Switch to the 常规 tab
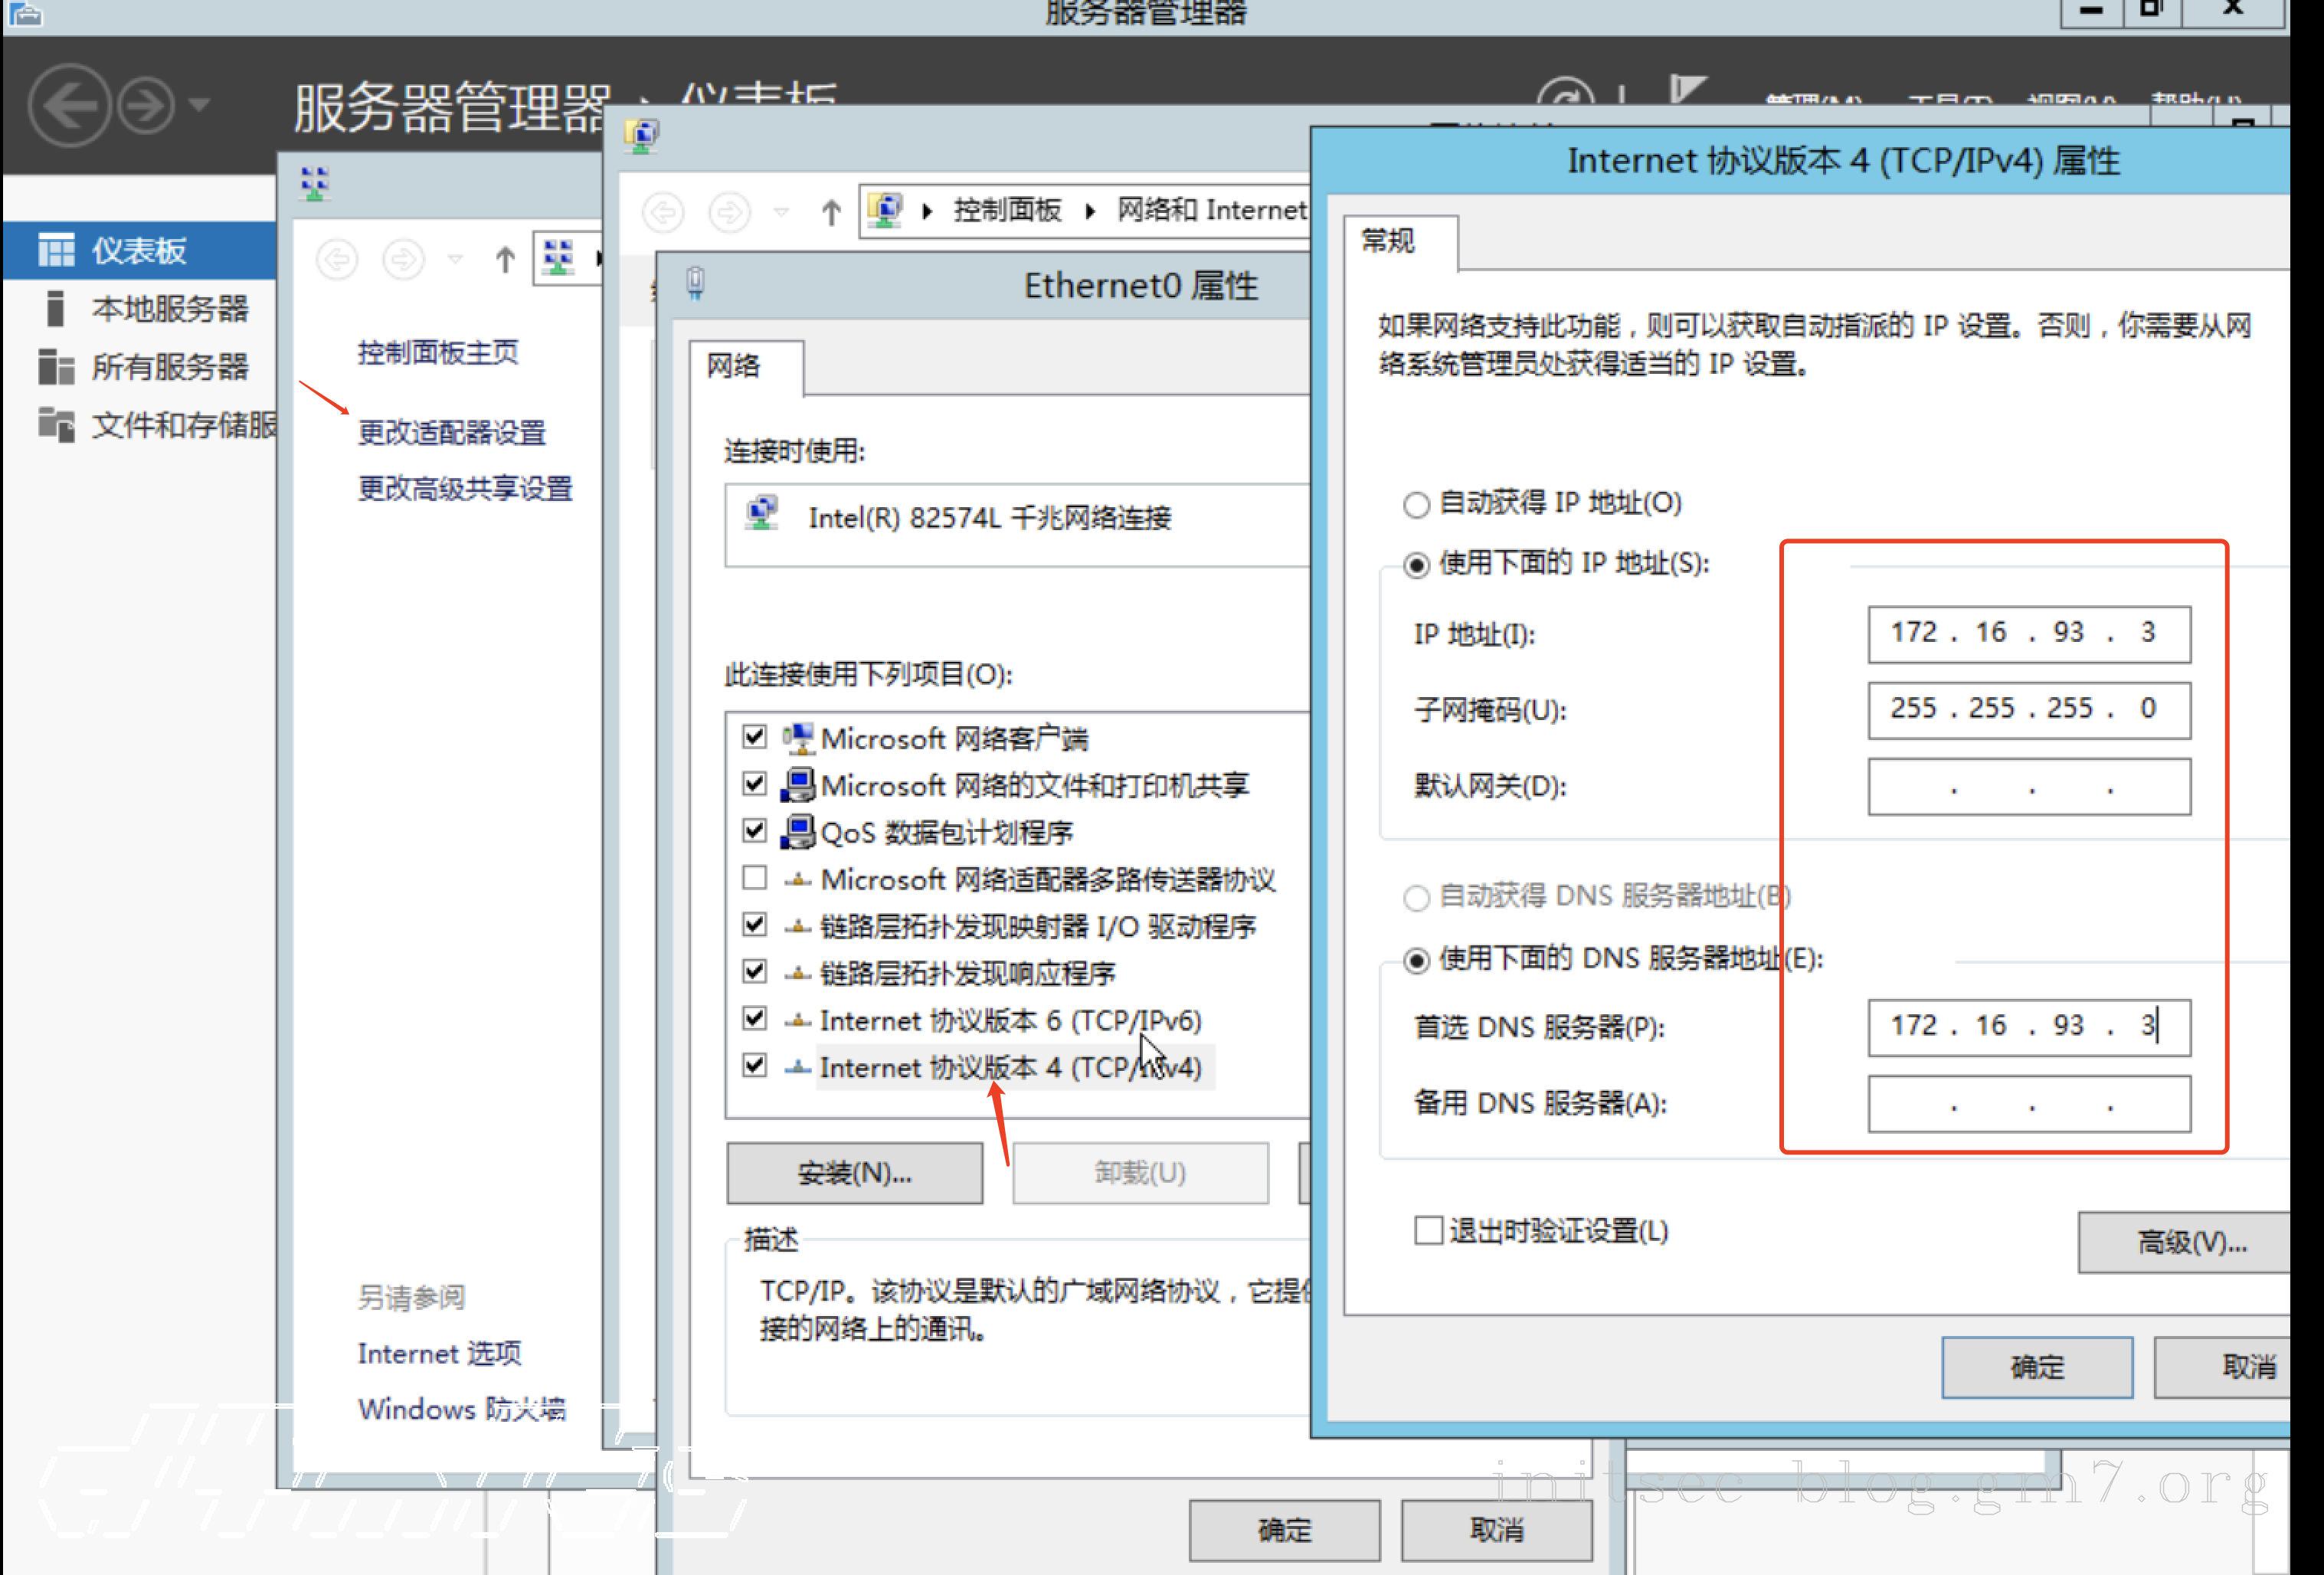The image size is (2324, 1575). pyautogui.click(x=1390, y=241)
